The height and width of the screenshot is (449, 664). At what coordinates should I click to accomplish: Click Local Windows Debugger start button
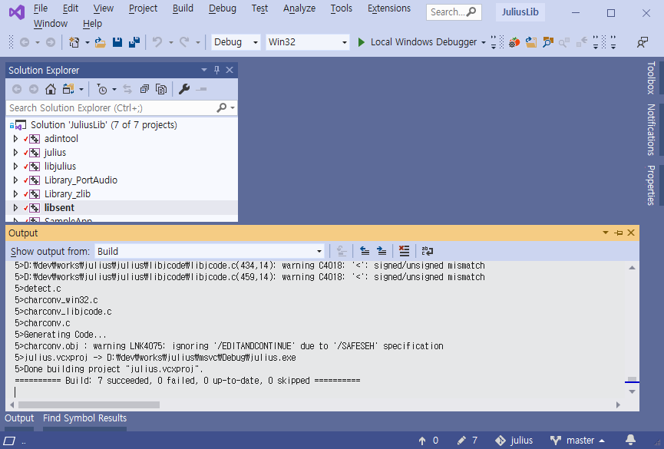(418, 42)
